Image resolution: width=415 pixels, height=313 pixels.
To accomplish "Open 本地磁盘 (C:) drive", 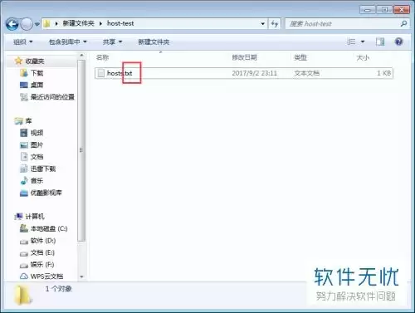I will click(x=49, y=228).
